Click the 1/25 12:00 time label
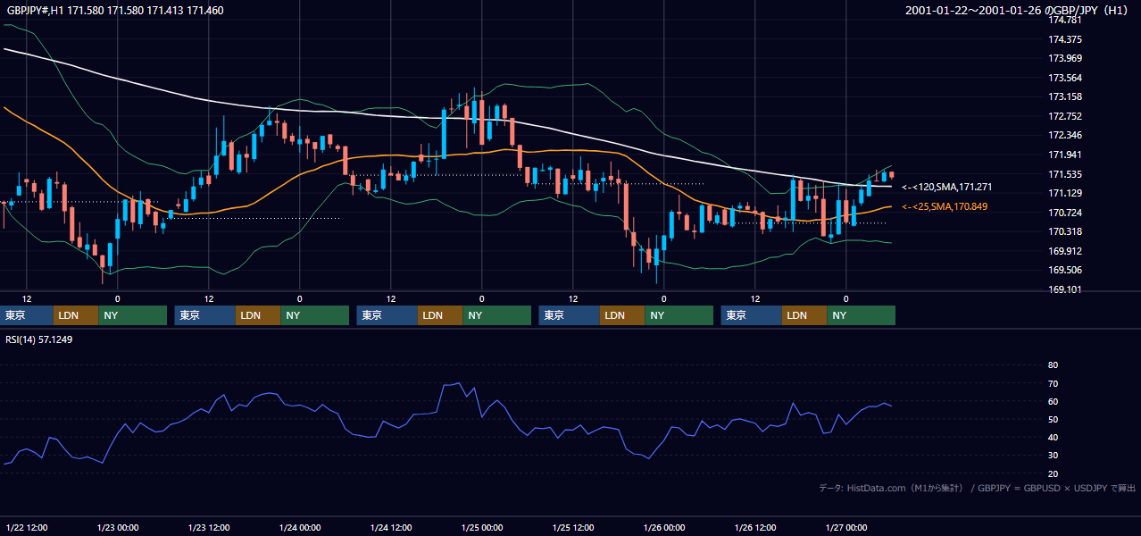The width and height of the screenshot is (1141, 536). point(572,527)
